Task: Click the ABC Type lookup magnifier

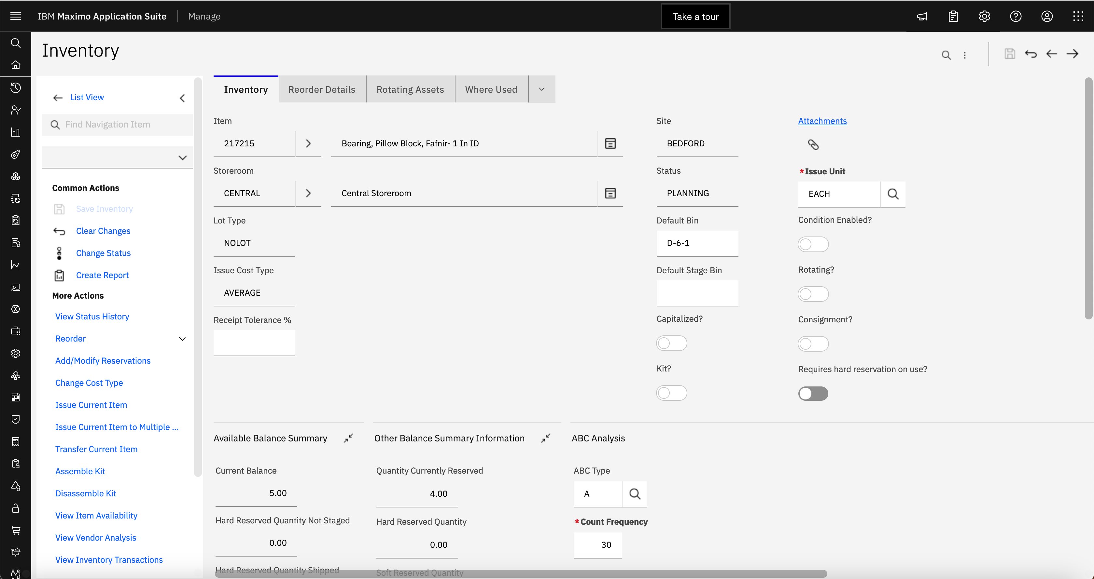Action: click(635, 494)
